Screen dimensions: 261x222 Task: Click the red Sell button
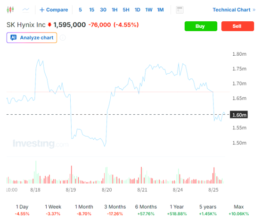pyautogui.click(x=237, y=26)
